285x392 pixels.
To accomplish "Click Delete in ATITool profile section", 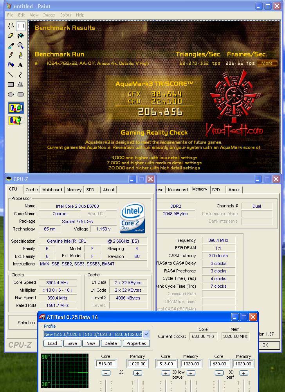I will (110, 343).
